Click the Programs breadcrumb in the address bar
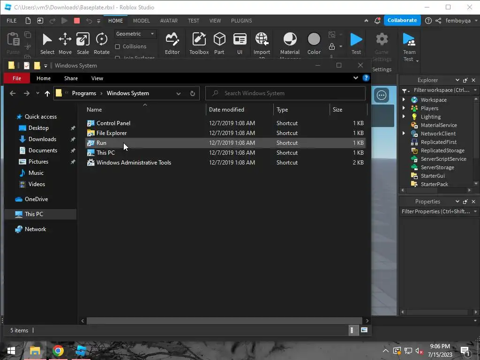 point(84,93)
